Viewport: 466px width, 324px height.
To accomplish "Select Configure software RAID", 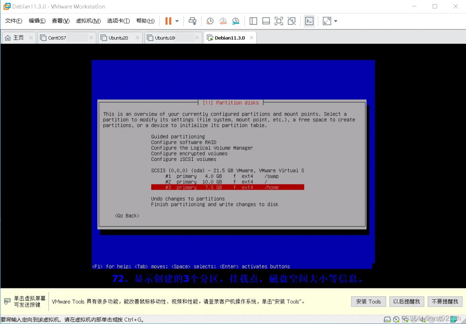I will [183, 142].
